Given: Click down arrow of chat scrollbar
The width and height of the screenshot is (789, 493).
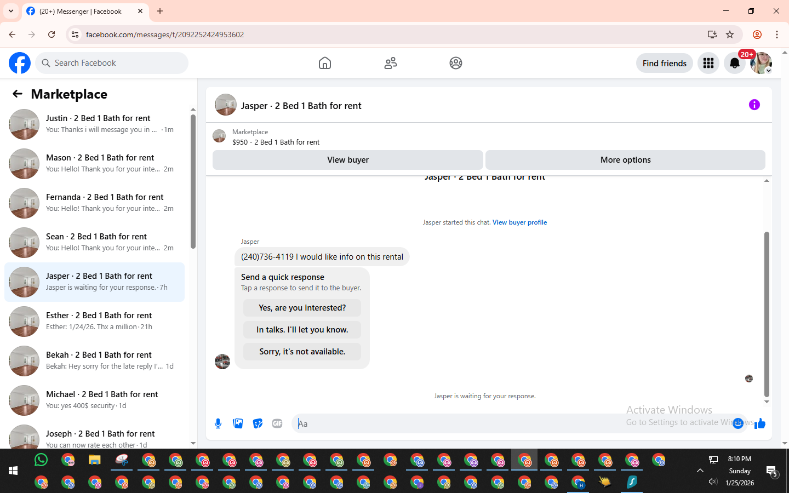Looking at the screenshot, I should tap(767, 402).
